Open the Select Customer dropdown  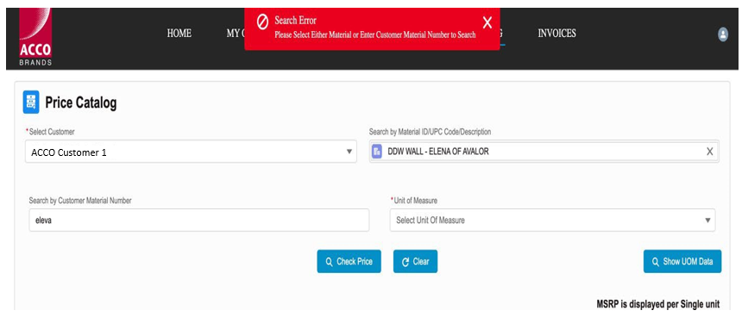pyautogui.click(x=191, y=152)
